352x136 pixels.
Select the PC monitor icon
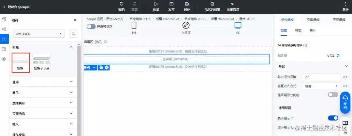pyautogui.click(x=238, y=25)
